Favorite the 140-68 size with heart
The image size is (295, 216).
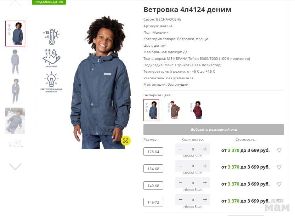tap(279, 184)
